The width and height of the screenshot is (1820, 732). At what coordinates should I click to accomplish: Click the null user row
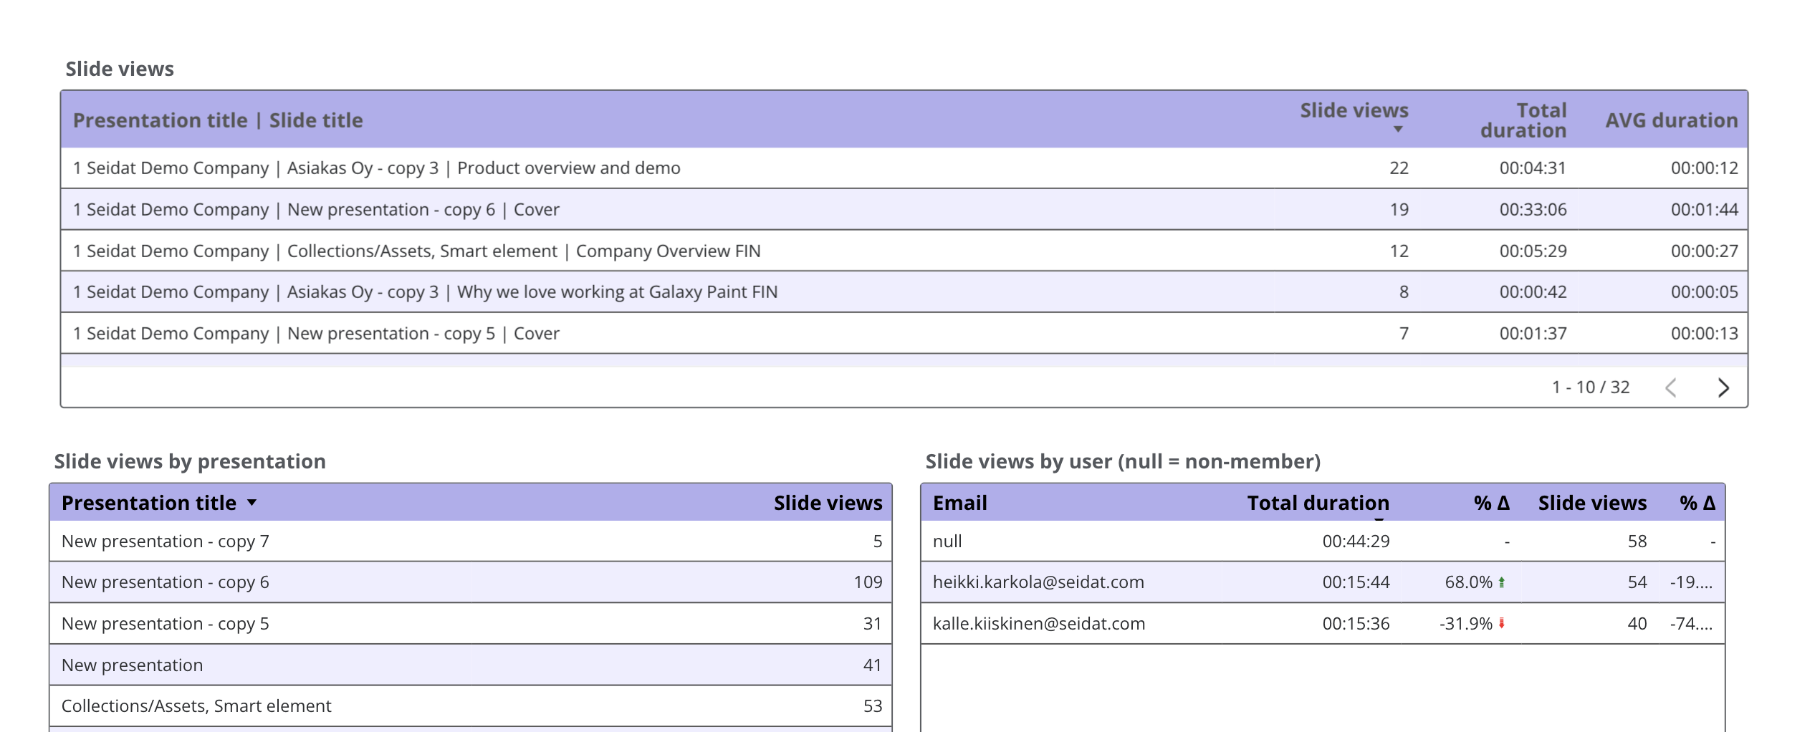[x=947, y=541]
